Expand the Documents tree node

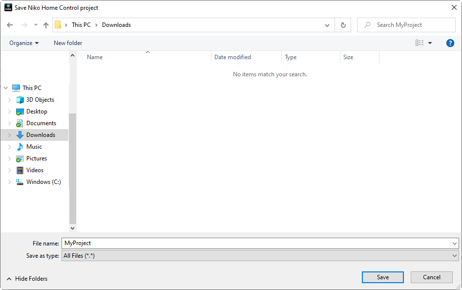click(x=9, y=123)
